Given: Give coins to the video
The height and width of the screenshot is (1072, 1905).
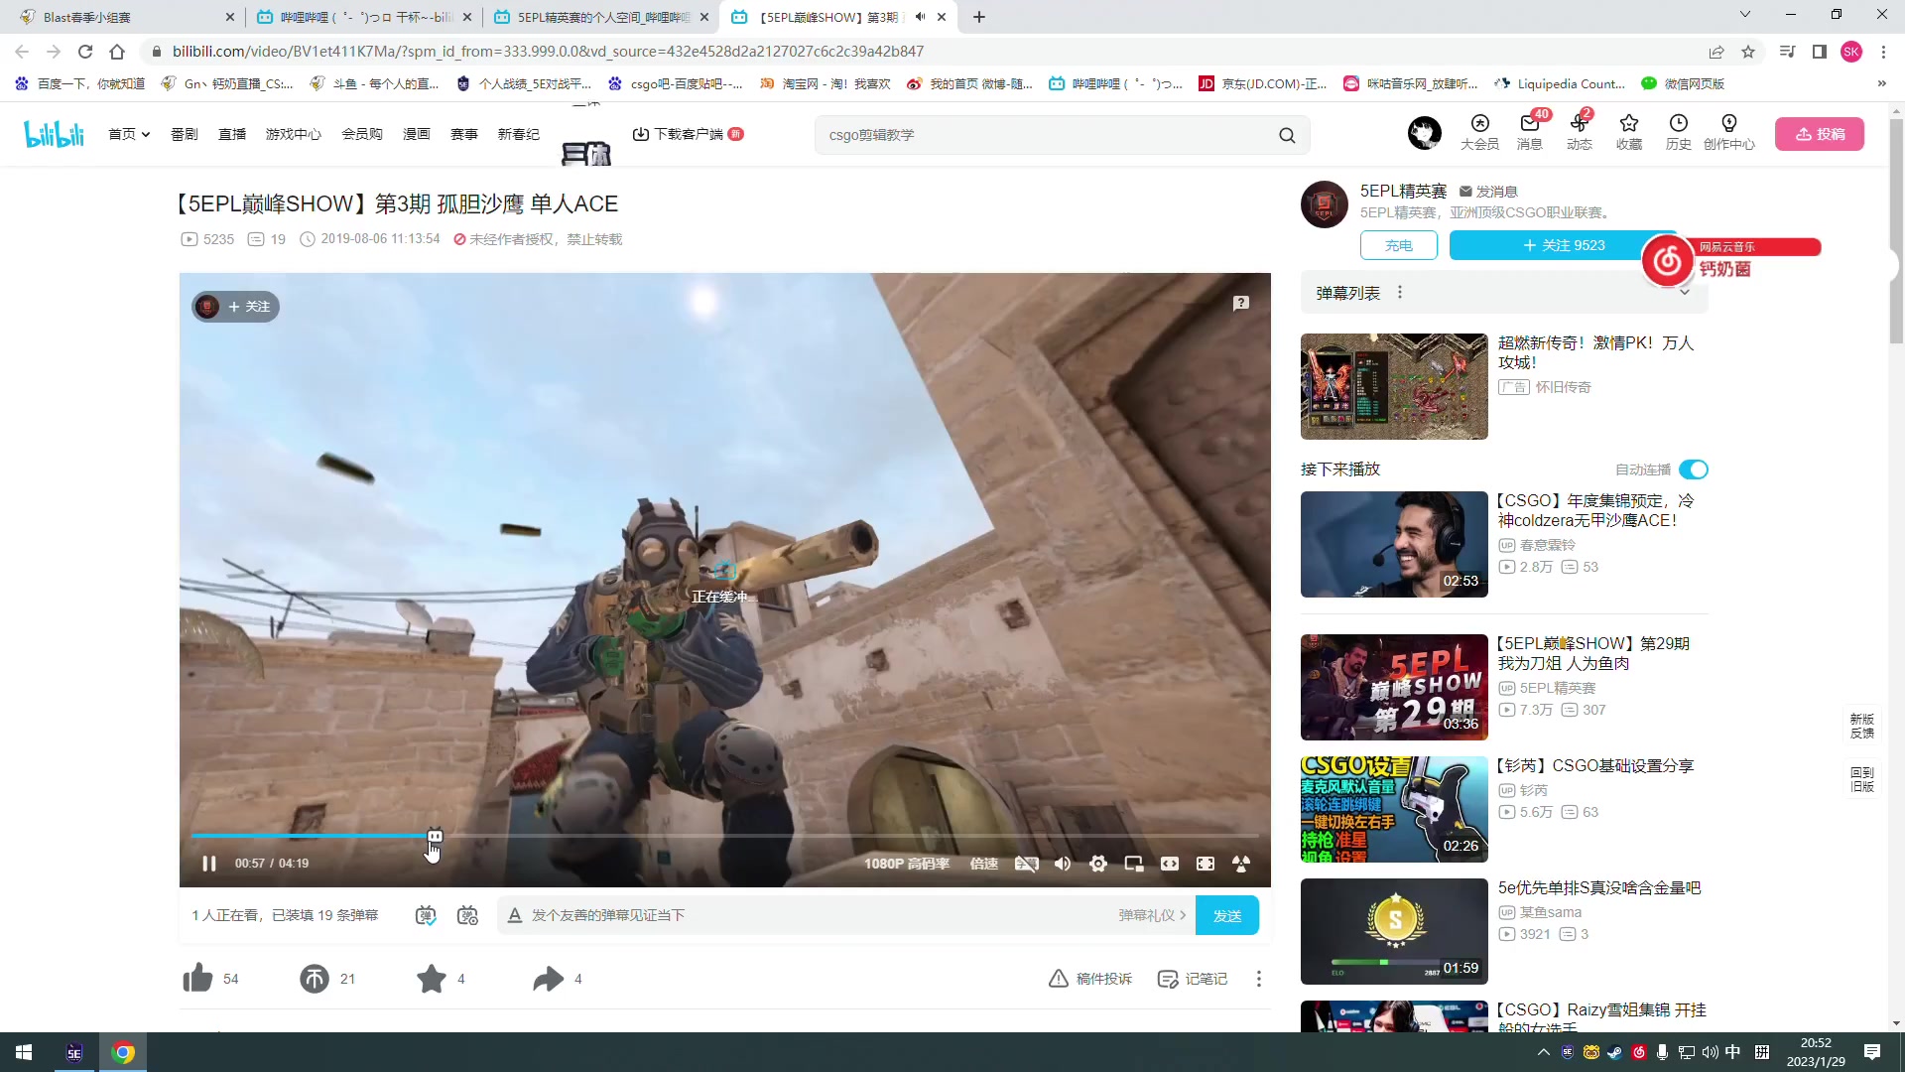Looking at the screenshot, I should 315,979.
